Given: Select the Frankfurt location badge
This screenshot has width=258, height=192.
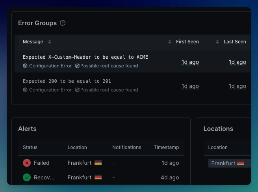Looking at the screenshot, I should pyautogui.click(x=230, y=163).
